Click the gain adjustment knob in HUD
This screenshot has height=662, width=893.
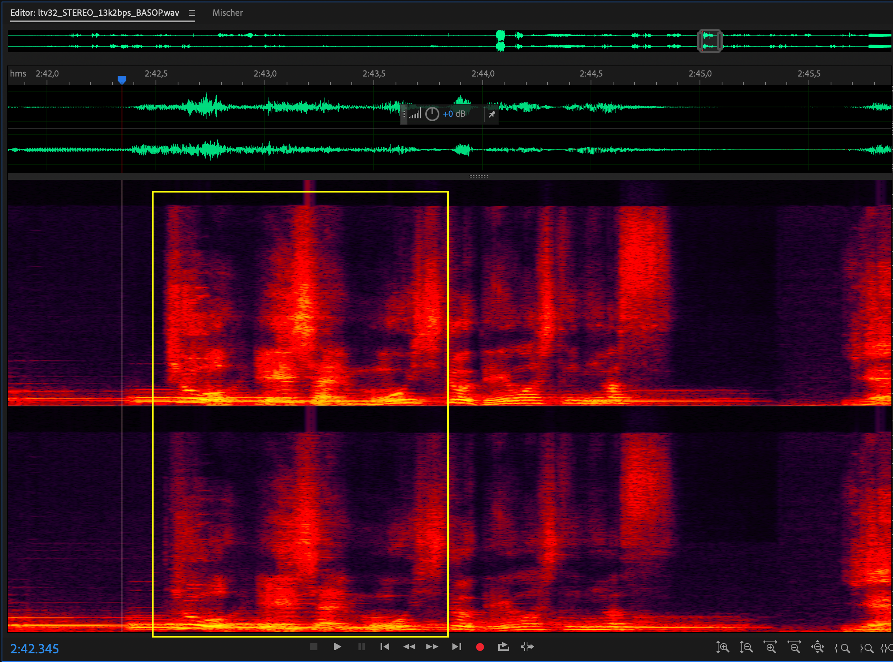[x=432, y=114]
